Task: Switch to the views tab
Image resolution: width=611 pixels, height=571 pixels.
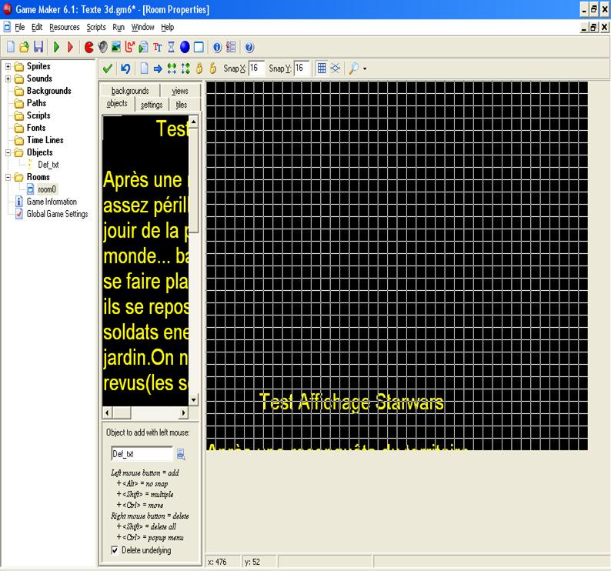Action: click(180, 91)
